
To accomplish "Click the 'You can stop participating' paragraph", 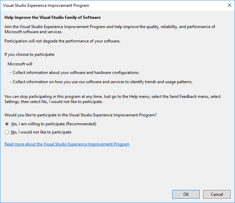I will click(112, 99).
